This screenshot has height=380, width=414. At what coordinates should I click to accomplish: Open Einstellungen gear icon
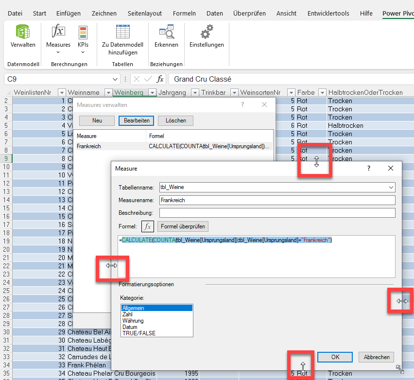point(207,33)
